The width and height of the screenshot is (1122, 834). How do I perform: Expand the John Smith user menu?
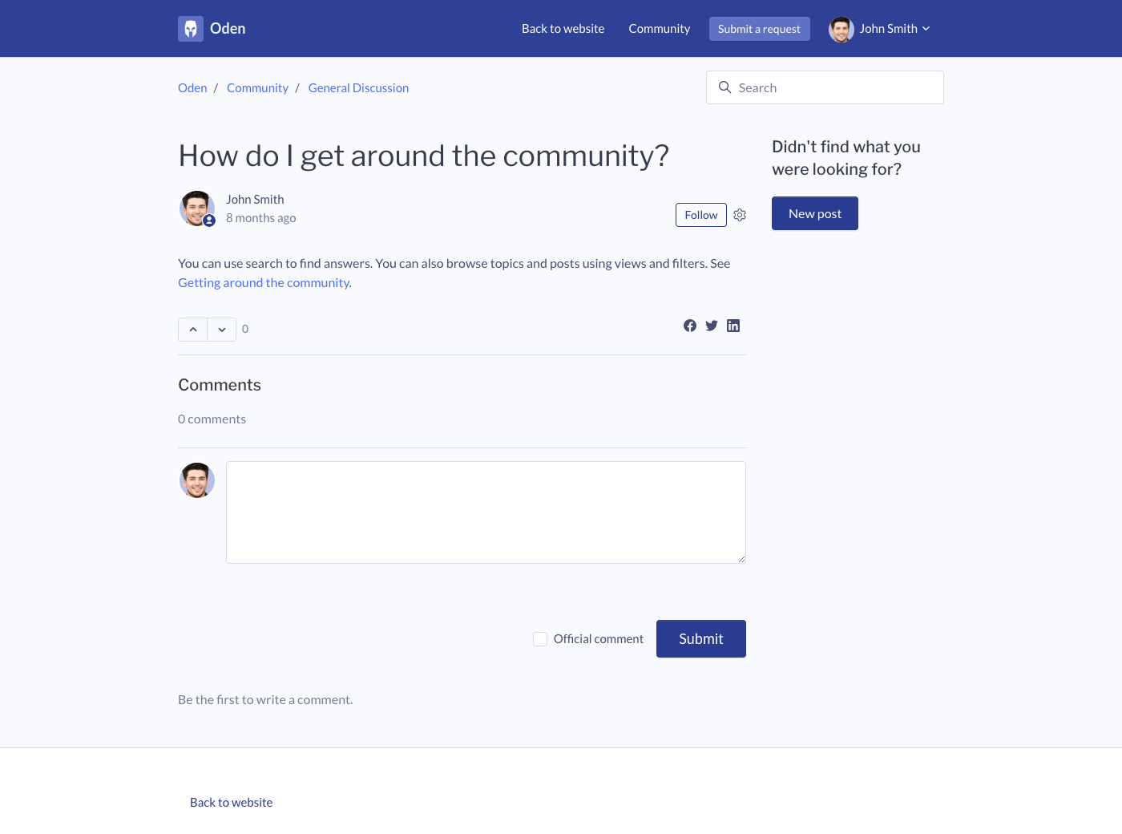[x=880, y=29]
